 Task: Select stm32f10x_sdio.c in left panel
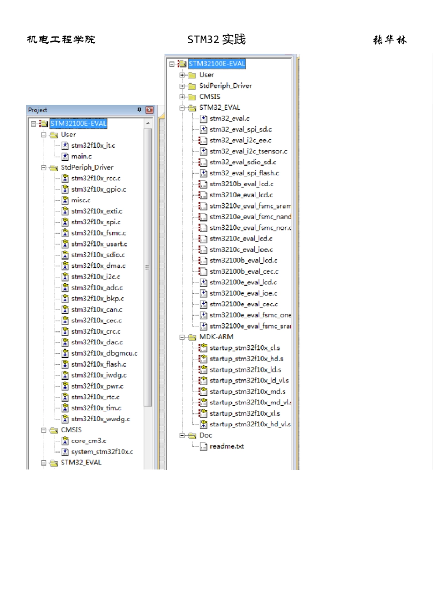[x=98, y=255]
